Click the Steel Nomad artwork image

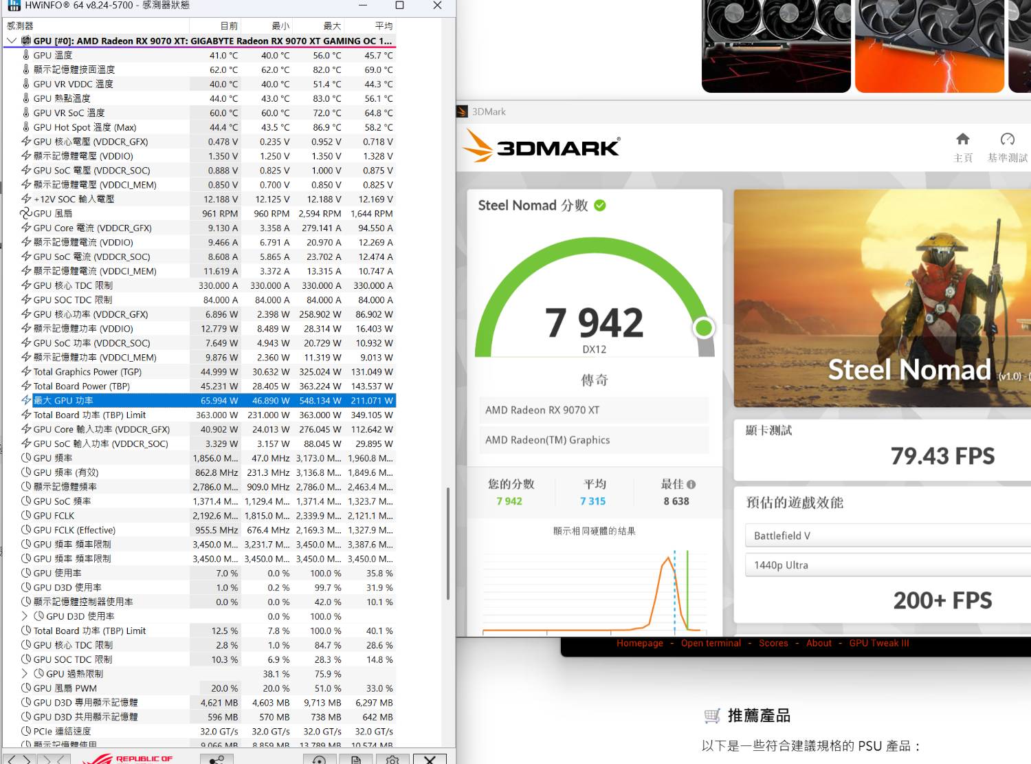tap(883, 298)
